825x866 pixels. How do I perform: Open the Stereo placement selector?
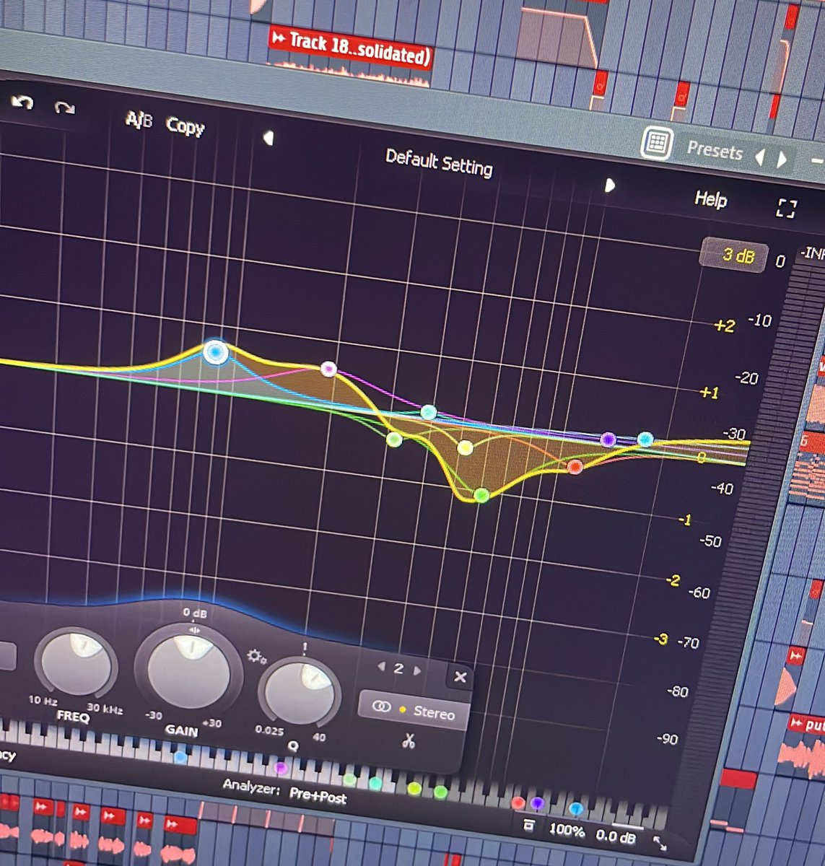[413, 710]
